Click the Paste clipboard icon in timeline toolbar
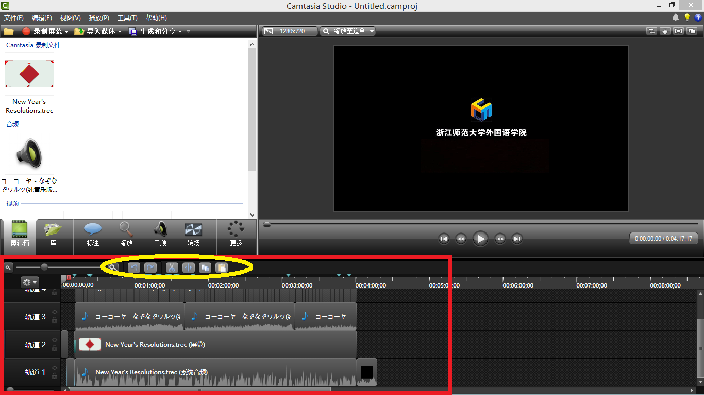The image size is (704, 395). pos(222,267)
